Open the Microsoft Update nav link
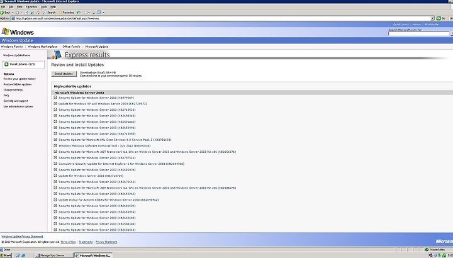The height and width of the screenshot is (258, 453). (97, 46)
